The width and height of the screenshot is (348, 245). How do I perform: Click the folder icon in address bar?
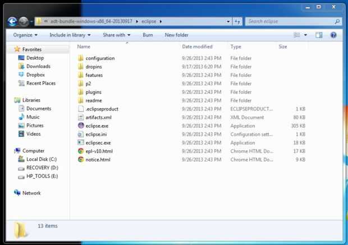click(x=39, y=21)
